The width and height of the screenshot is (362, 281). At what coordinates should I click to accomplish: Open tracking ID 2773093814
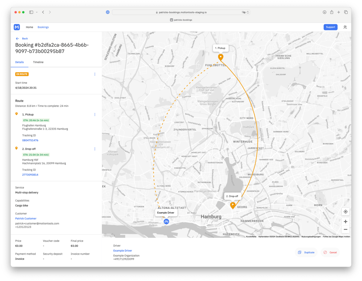click(30, 175)
